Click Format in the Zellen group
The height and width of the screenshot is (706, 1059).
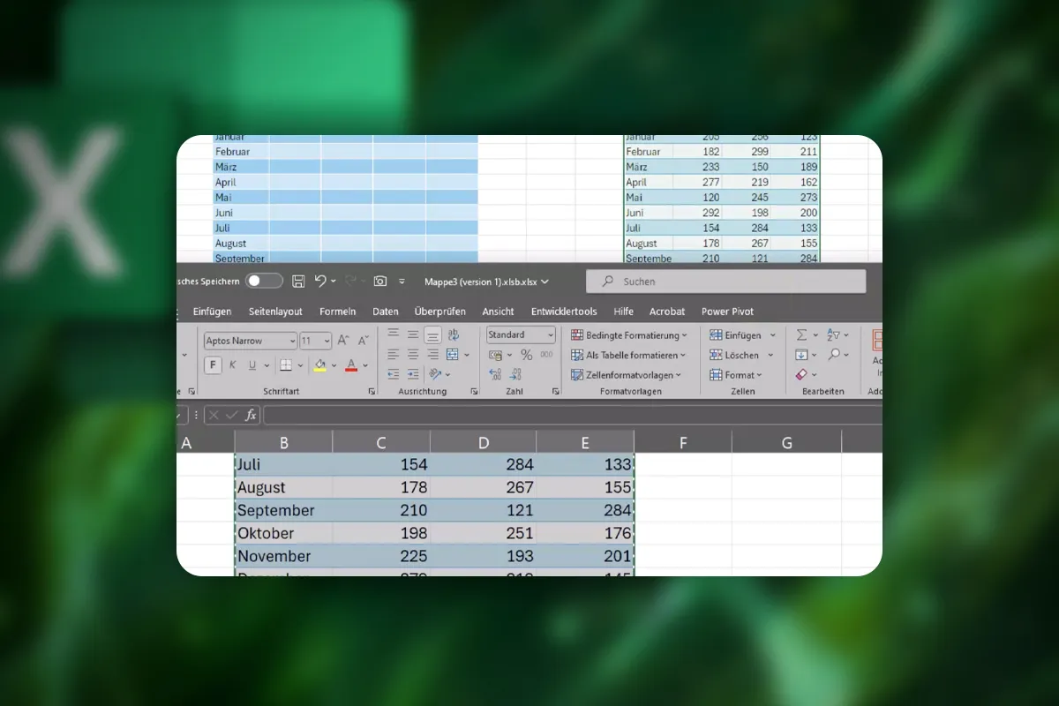tap(736, 375)
